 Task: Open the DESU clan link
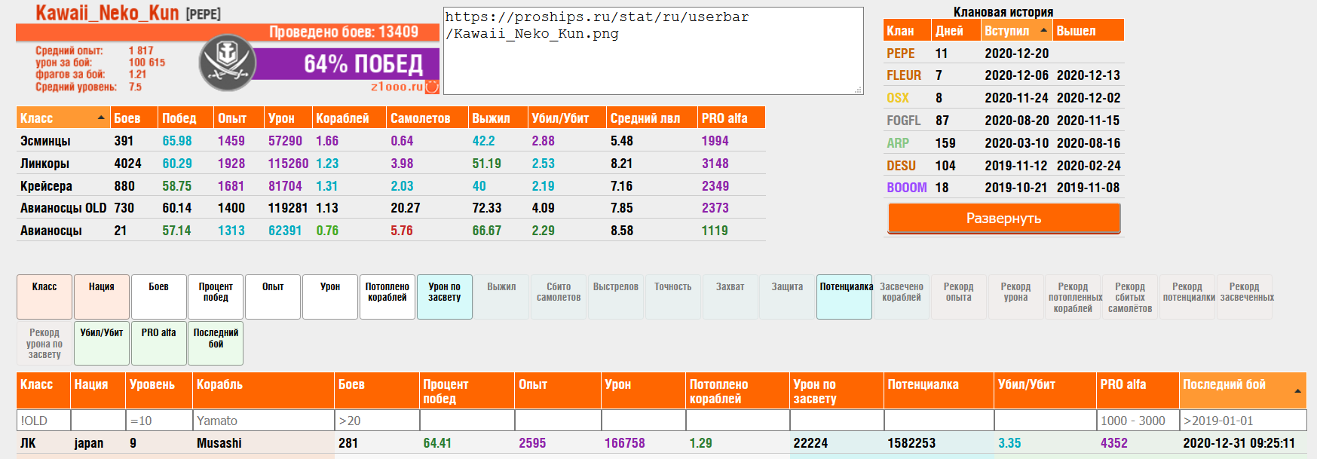[x=902, y=166]
